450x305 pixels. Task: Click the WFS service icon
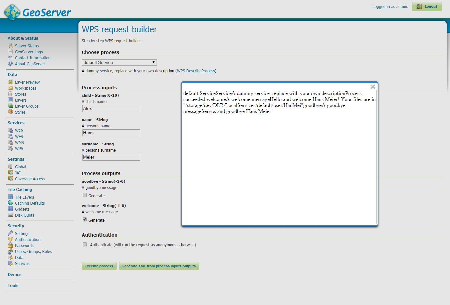click(x=10, y=136)
